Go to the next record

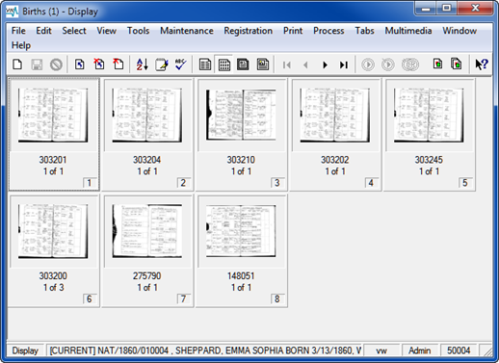[x=325, y=65]
